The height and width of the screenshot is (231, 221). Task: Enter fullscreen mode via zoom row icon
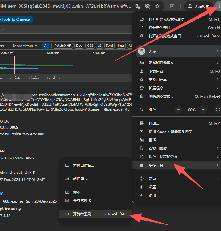pyautogui.click(x=218, y=110)
